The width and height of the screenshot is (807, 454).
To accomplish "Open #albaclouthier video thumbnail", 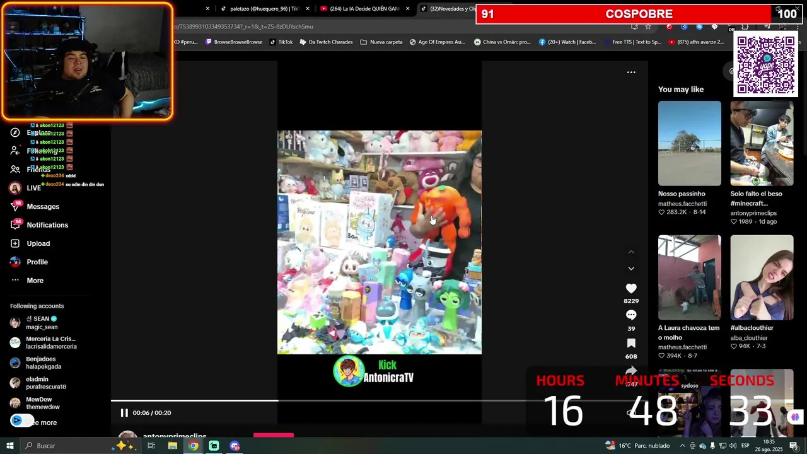I will [762, 277].
